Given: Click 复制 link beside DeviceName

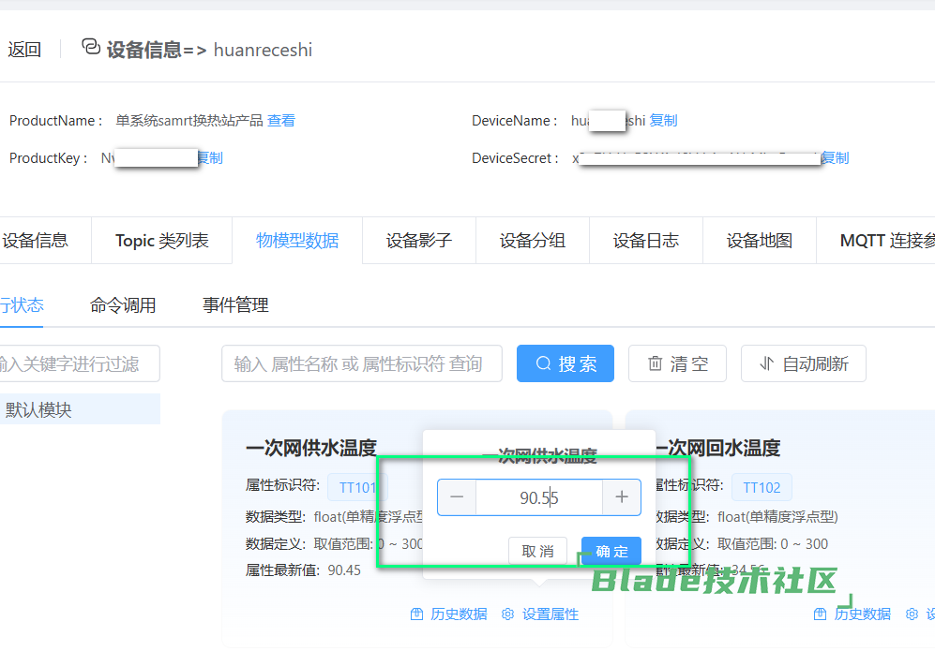Looking at the screenshot, I should (663, 121).
